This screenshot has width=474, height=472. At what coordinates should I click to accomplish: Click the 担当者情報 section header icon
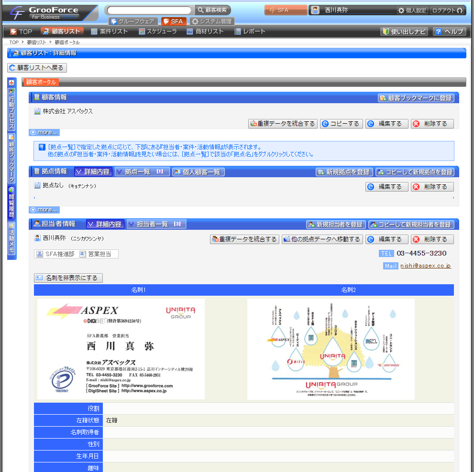point(37,224)
